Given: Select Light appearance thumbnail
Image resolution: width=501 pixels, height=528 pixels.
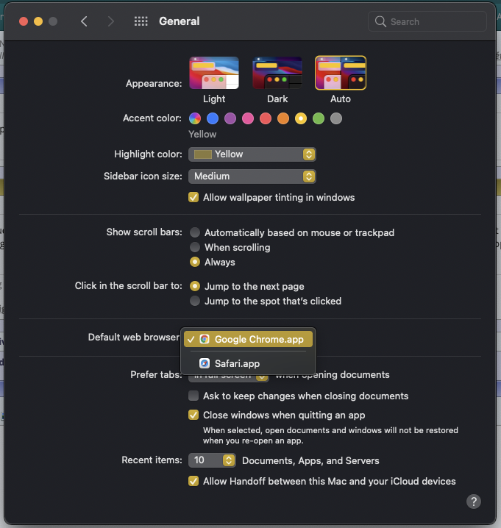Looking at the screenshot, I should click(x=214, y=73).
